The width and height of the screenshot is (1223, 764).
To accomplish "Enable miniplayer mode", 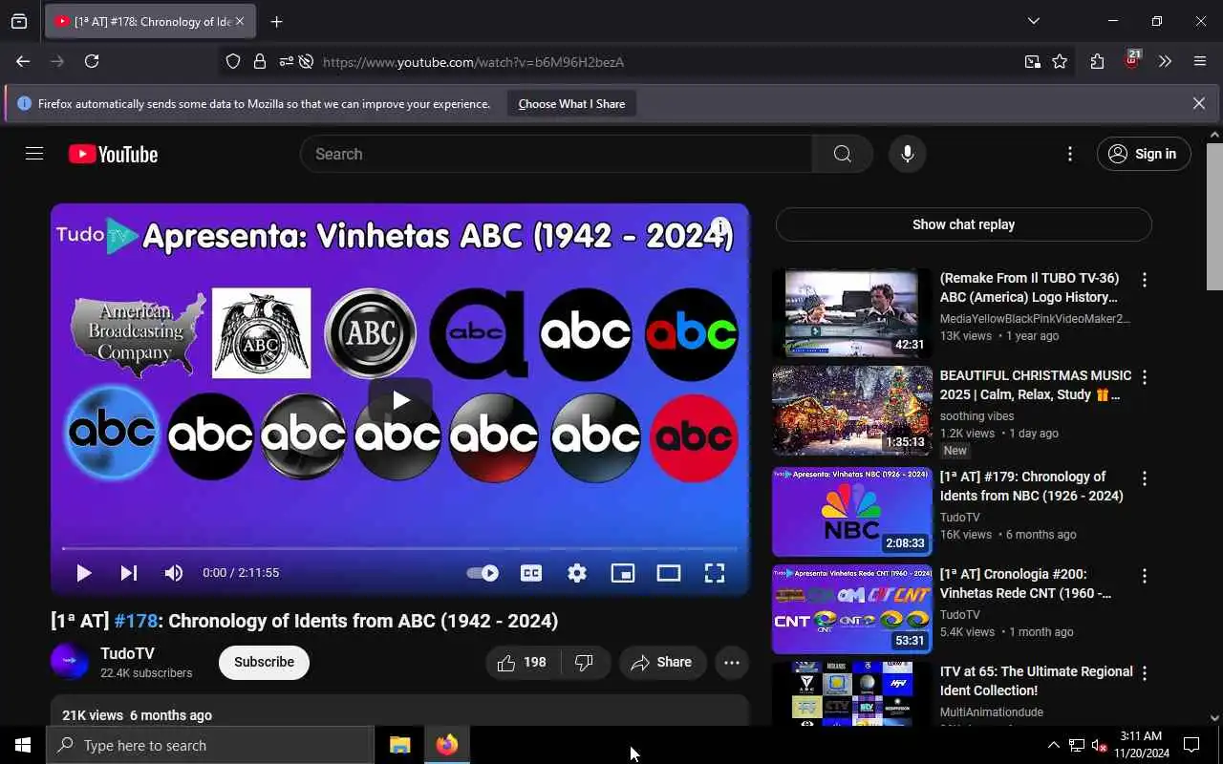I will (623, 573).
